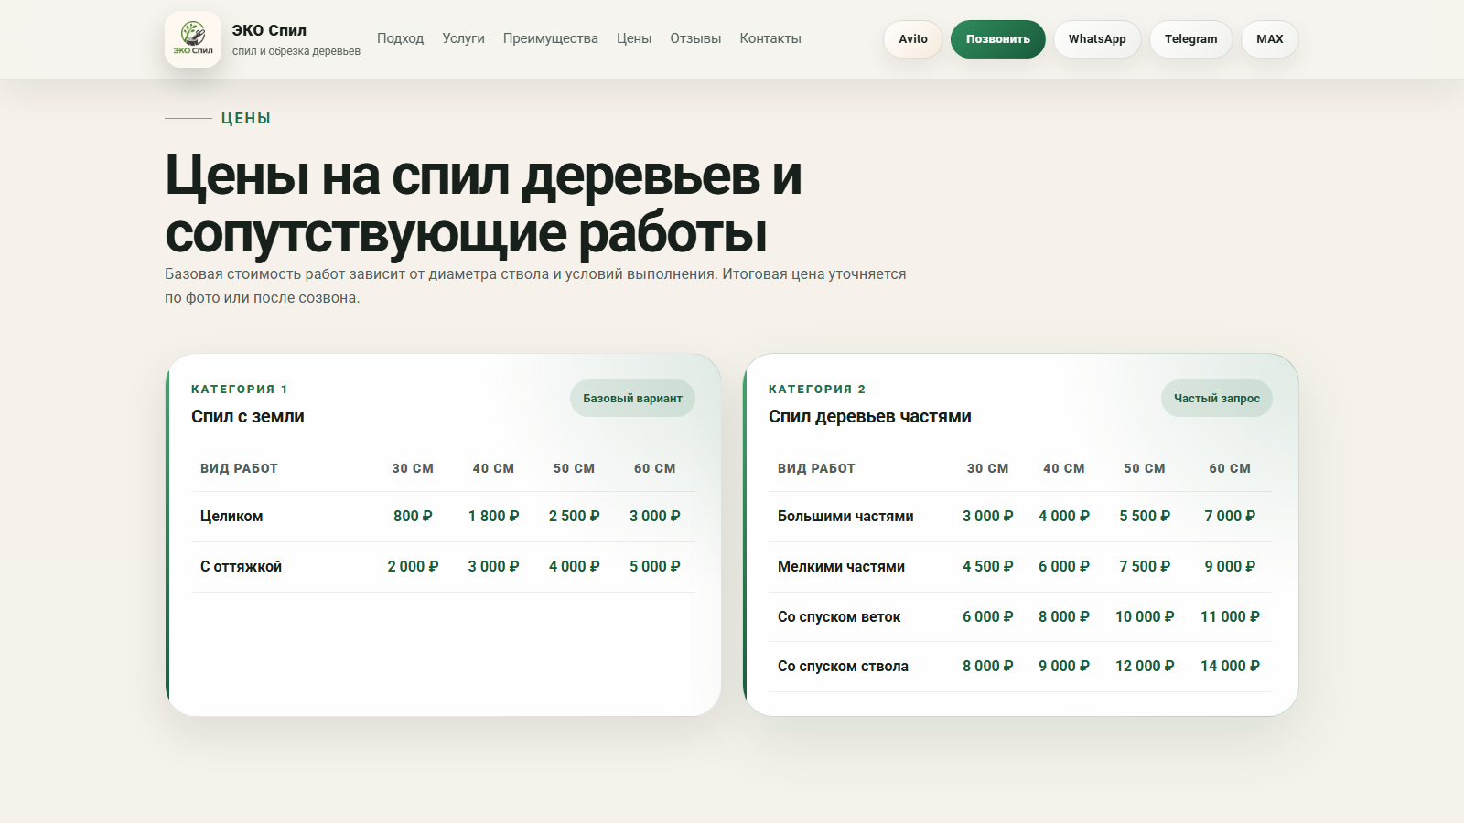Screen dimensions: 1464x823
Task: Open Telegram contact button
Action: coord(1191,39)
